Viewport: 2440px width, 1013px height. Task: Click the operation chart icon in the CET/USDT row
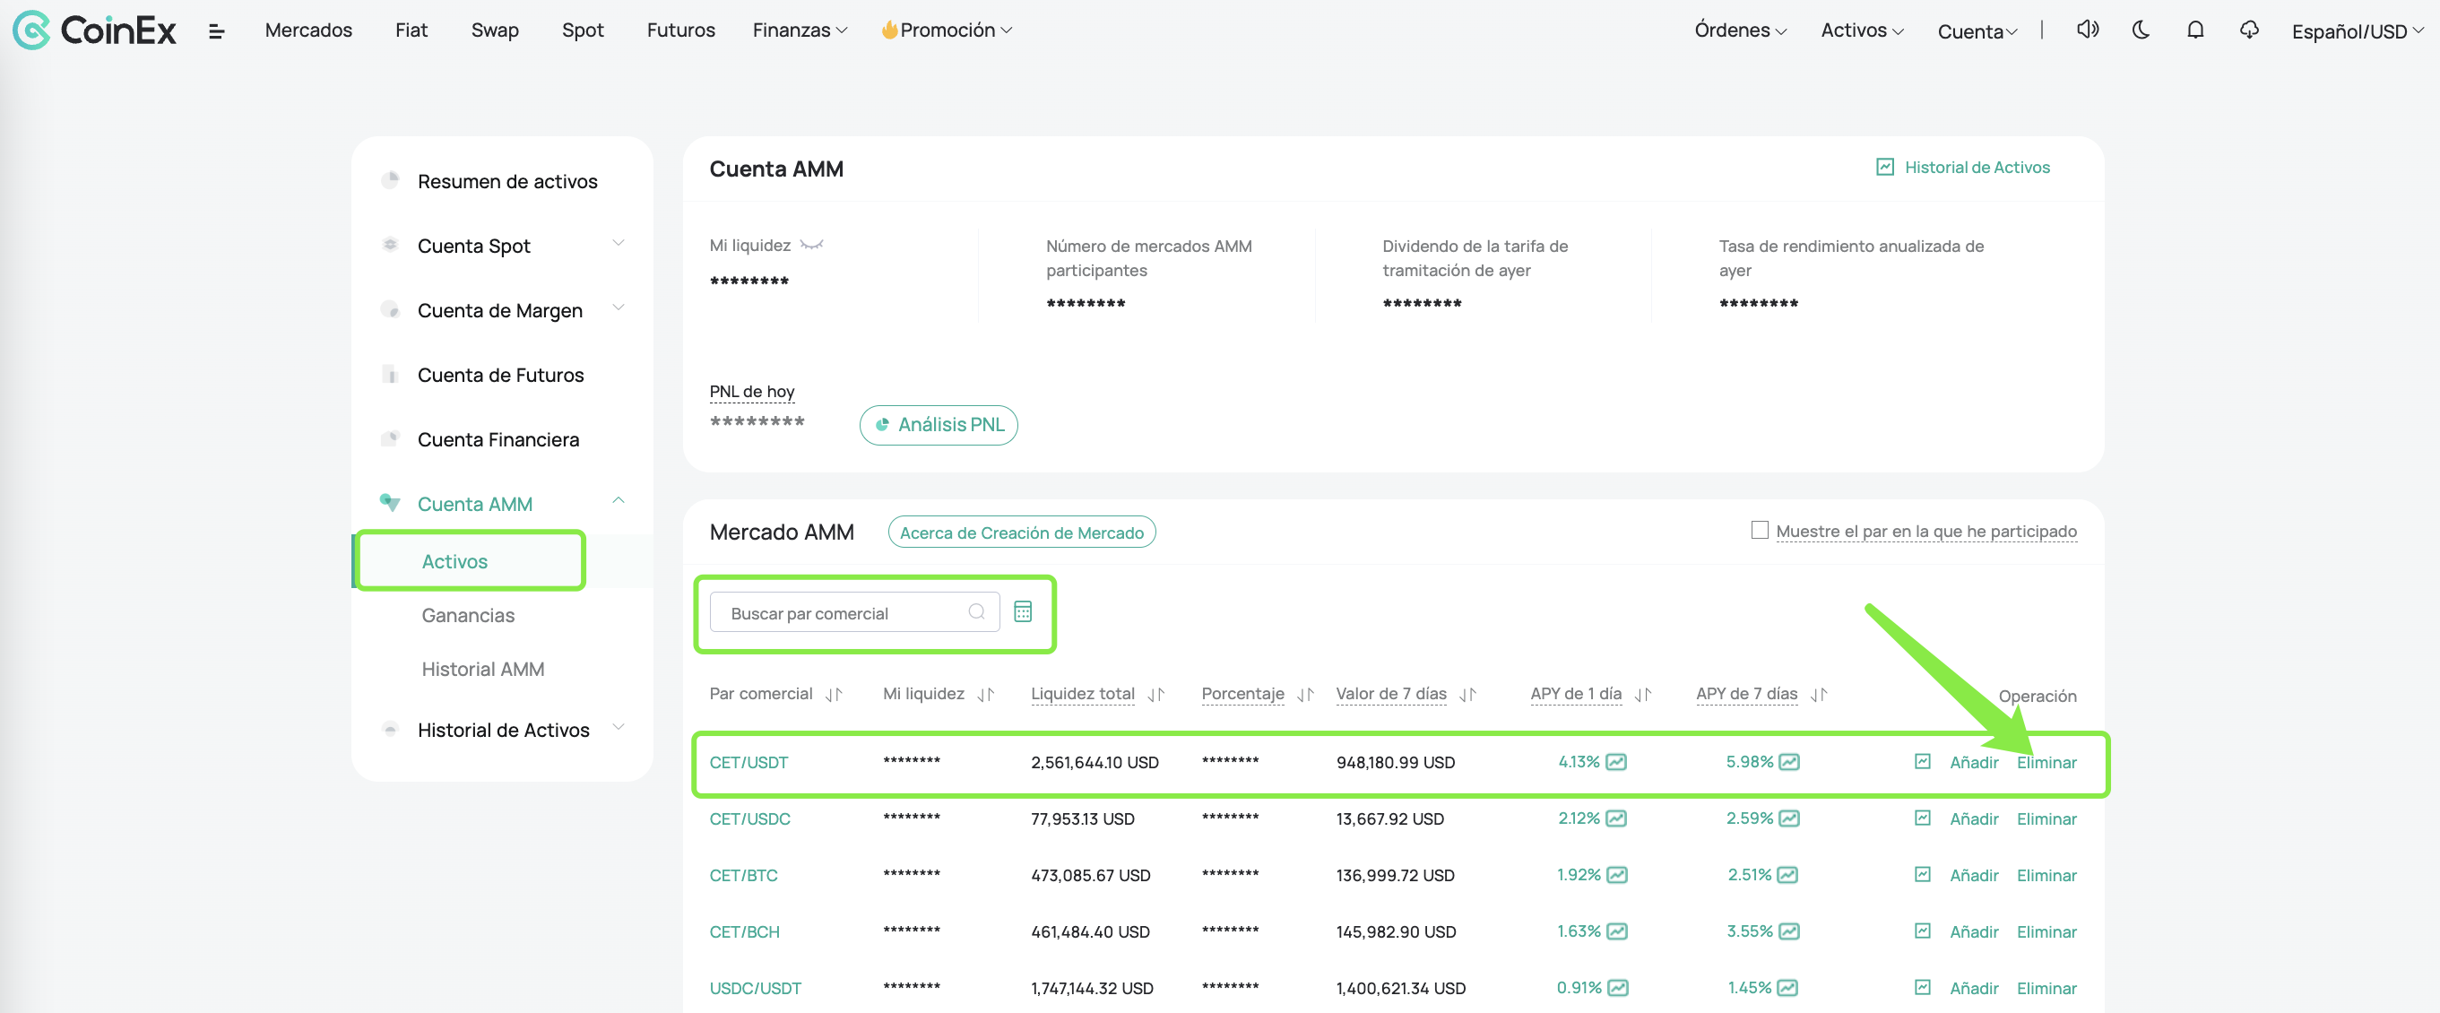point(1922,761)
